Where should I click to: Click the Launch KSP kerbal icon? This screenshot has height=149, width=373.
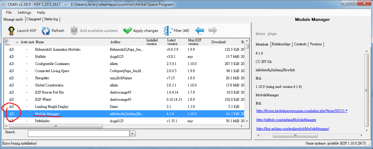tap(11, 30)
